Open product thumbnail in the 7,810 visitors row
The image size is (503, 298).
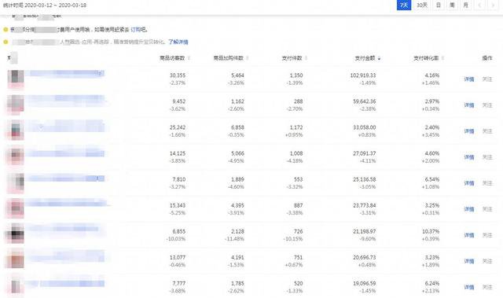point(16,183)
